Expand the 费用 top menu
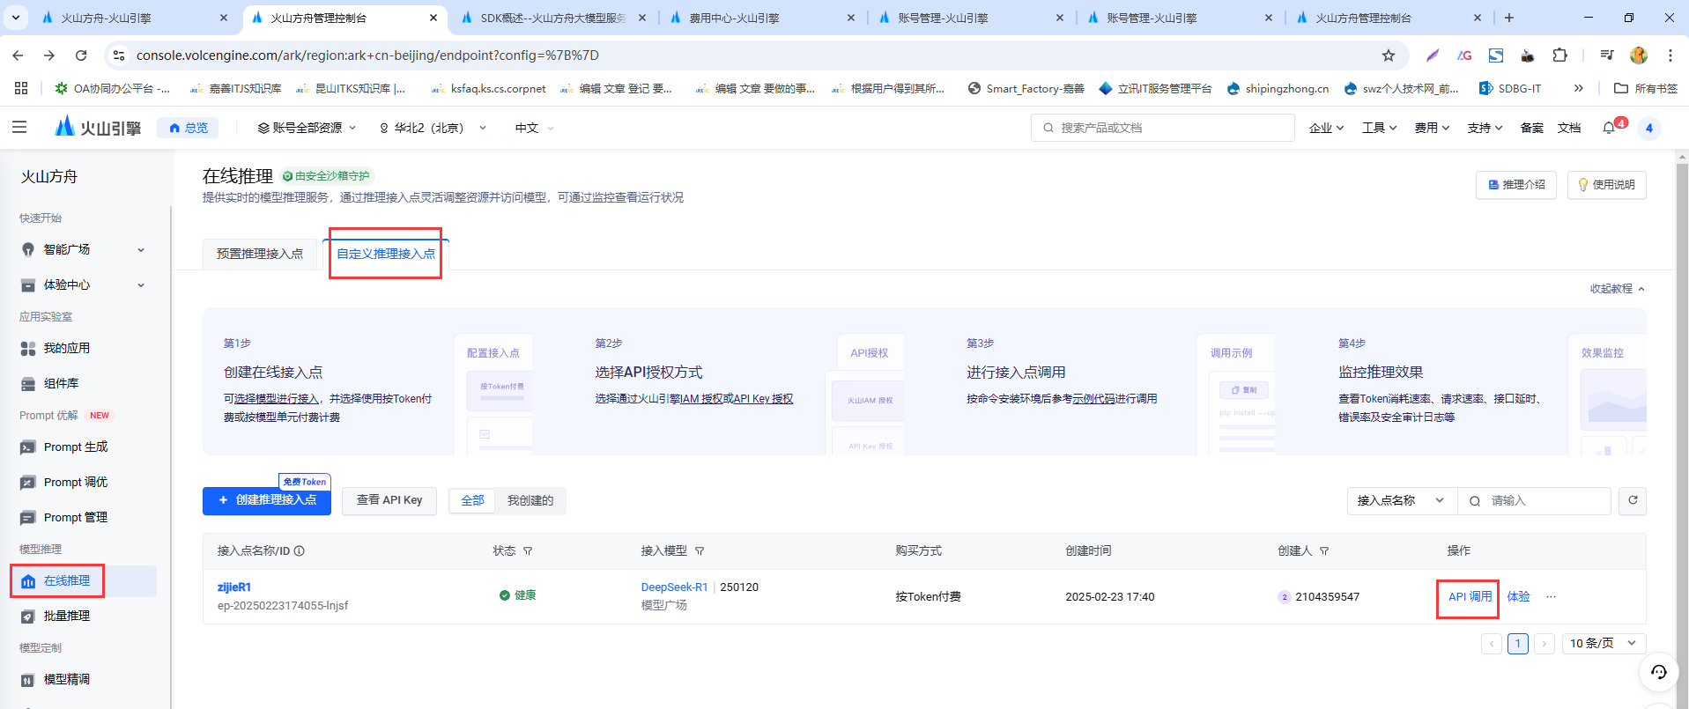Viewport: 1689px width, 709px height. coord(1432,128)
